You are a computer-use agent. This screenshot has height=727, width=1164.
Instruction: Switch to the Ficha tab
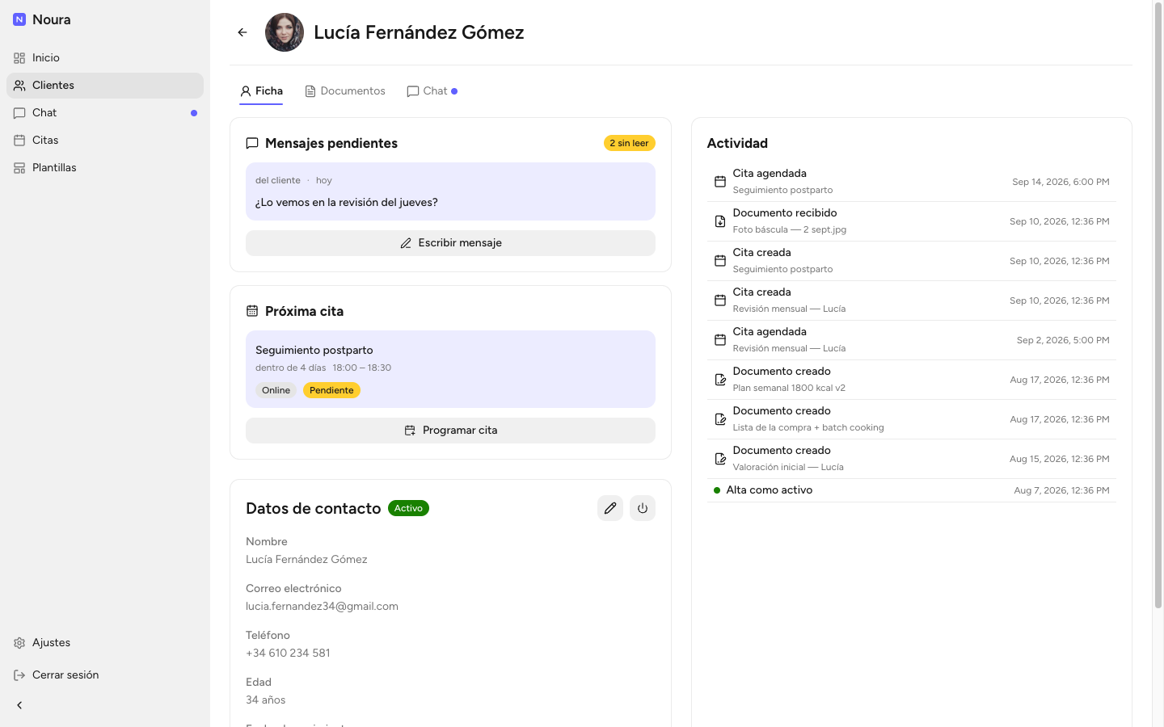(x=261, y=91)
